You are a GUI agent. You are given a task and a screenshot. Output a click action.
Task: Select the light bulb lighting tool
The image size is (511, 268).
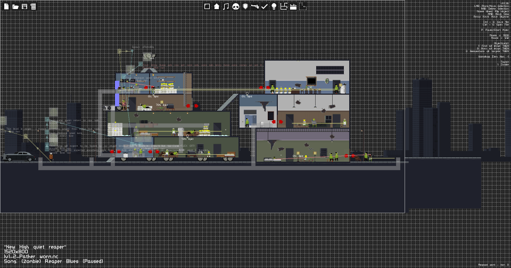coord(274,6)
